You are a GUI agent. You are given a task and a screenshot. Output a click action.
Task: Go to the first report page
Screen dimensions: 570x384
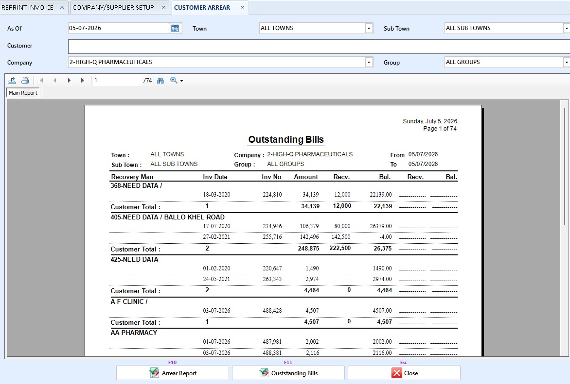[41, 80]
